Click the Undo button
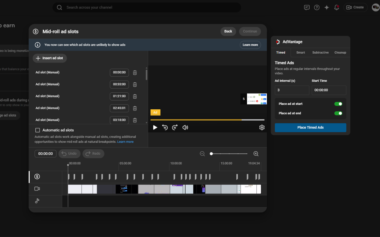The width and height of the screenshot is (380, 237). click(69, 153)
